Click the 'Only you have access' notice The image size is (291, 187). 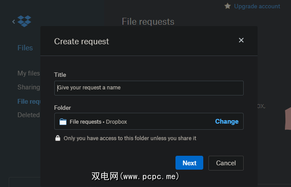[130, 138]
